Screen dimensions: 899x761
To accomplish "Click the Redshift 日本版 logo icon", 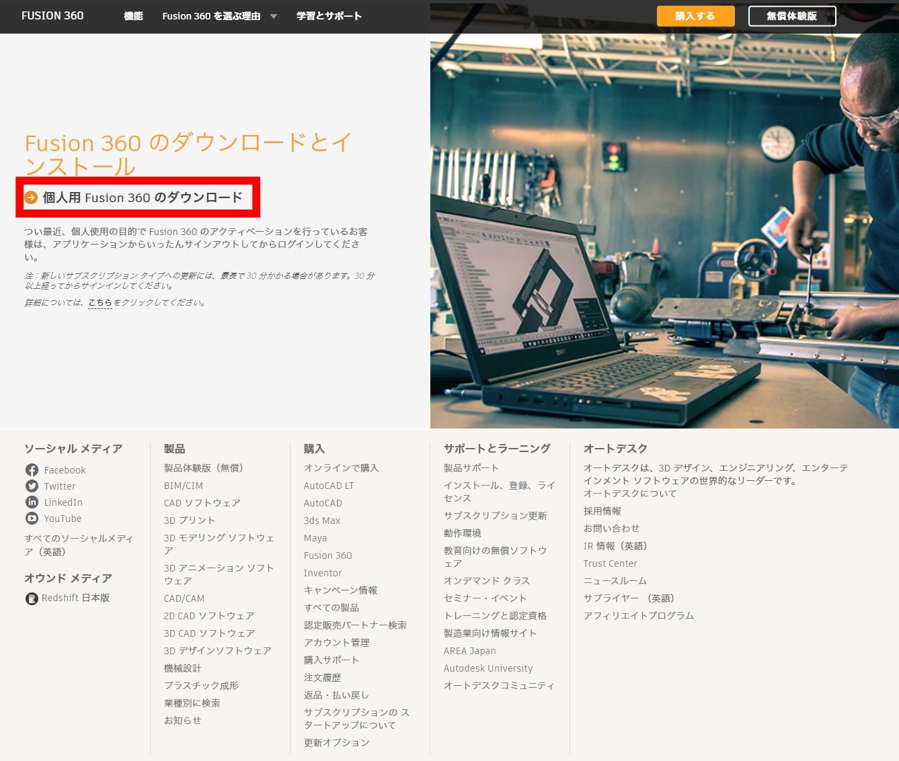I will click(32, 598).
